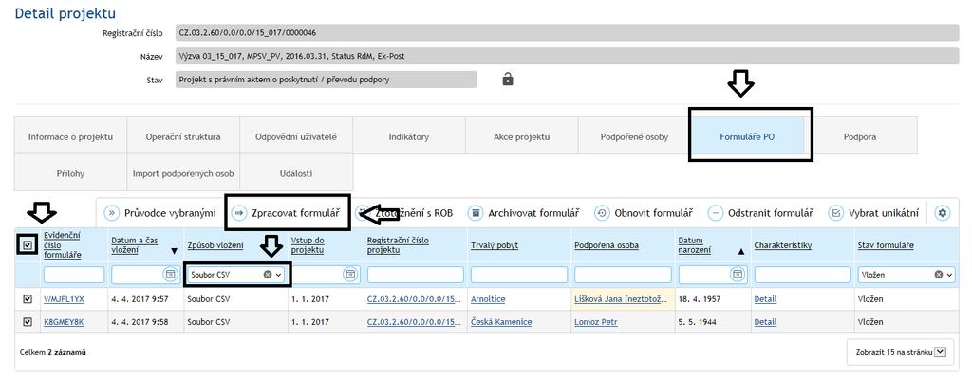Viewport: 972px width, 376px height.
Task: Click the Trvalý pobyt filter input field
Action: click(x=519, y=275)
